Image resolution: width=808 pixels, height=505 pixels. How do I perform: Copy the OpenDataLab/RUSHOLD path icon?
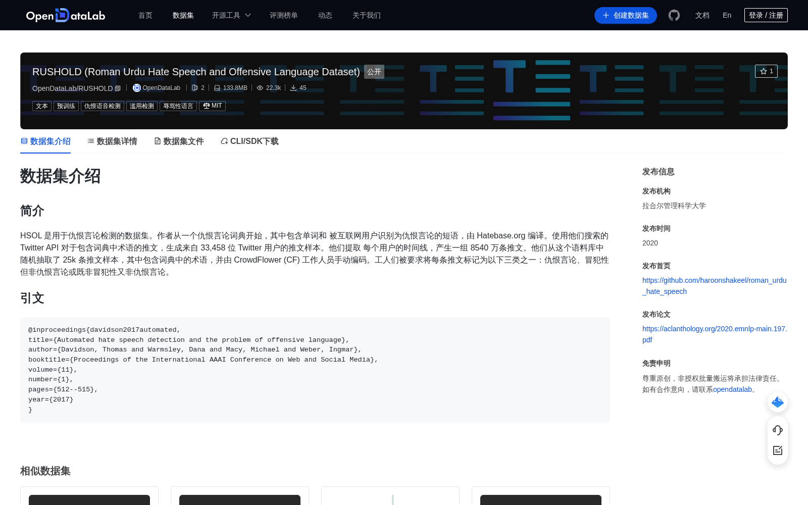click(x=118, y=88)
